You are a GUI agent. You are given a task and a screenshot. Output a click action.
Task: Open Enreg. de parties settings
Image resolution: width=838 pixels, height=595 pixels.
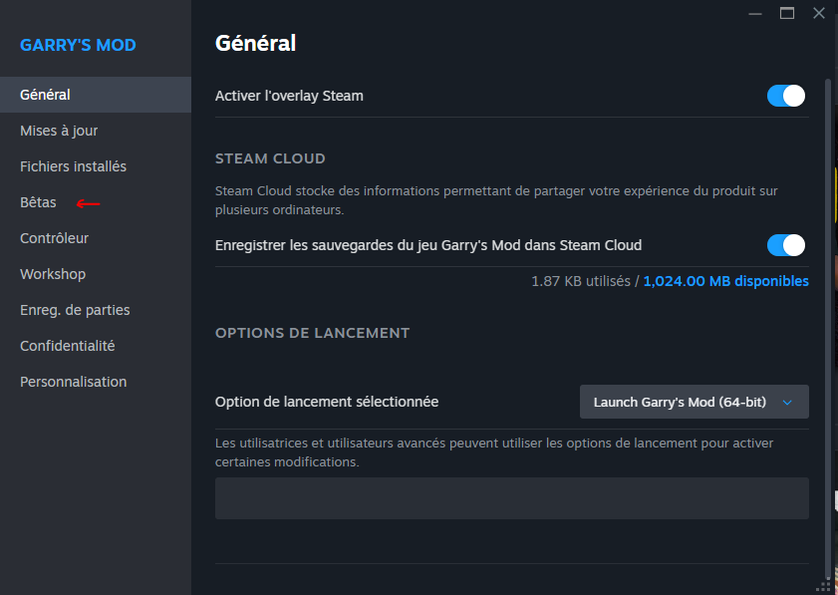point(75,310)
